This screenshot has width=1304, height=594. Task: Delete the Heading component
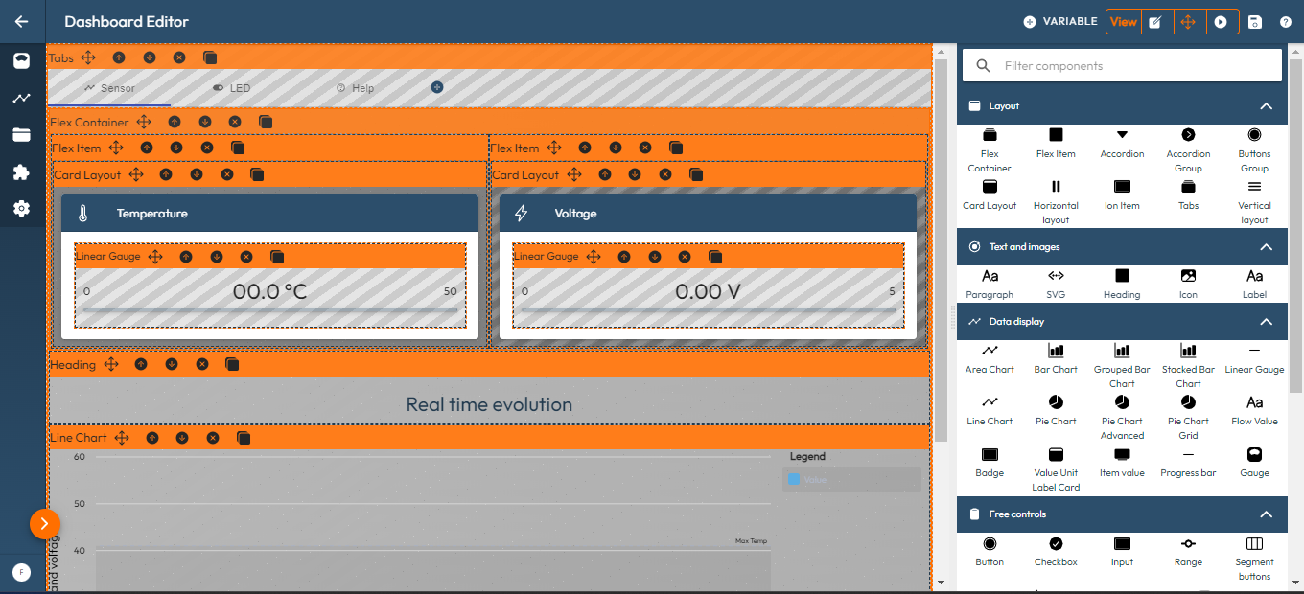click(x=201, y=364)
